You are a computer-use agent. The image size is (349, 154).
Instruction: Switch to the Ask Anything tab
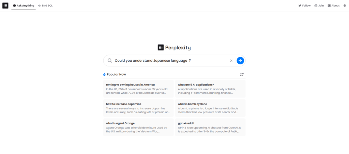tap(24, 5)
